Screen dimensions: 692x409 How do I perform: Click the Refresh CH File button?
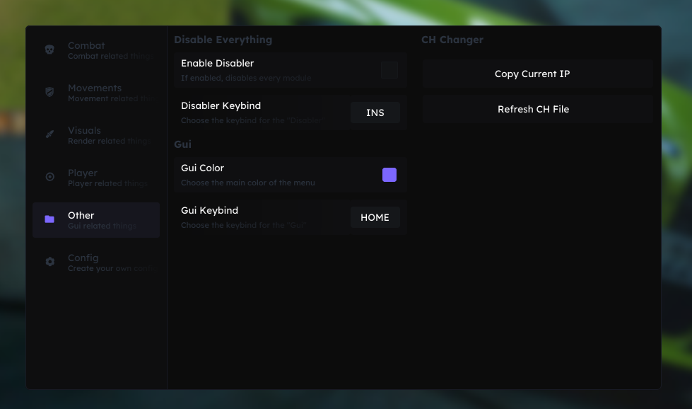point(533,110)
